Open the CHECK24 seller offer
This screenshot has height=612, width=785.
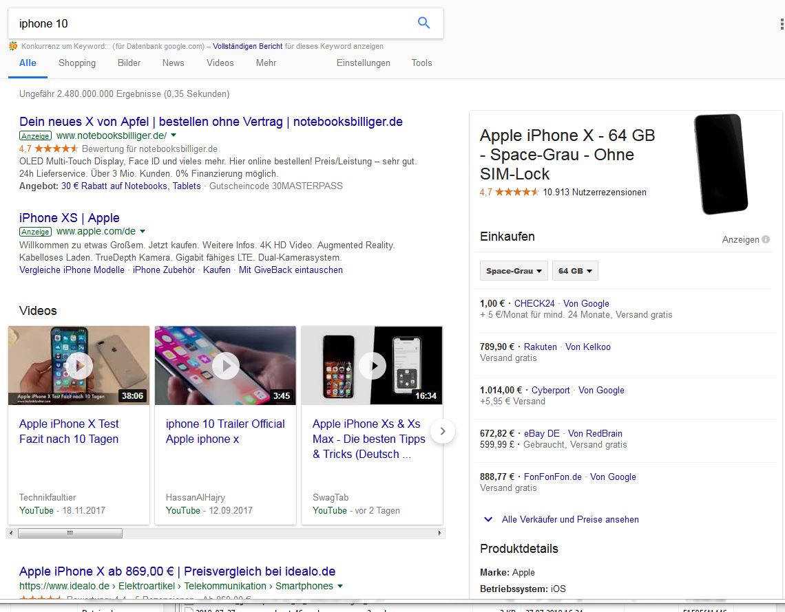[534, 303]
